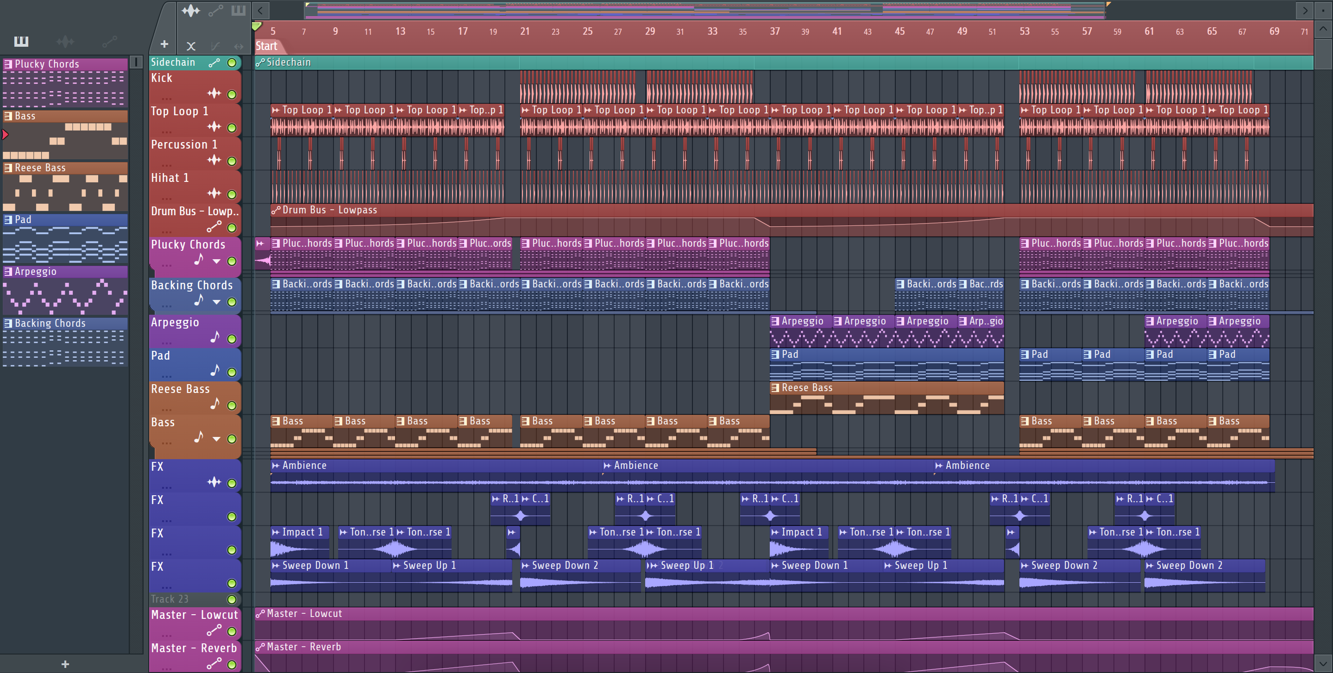The image size is (1333, 673).
Task: Click the plus icon to add a track
Action: [x=164, y=44]
